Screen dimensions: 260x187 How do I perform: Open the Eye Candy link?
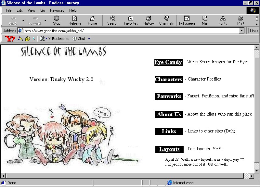(168, 62)
